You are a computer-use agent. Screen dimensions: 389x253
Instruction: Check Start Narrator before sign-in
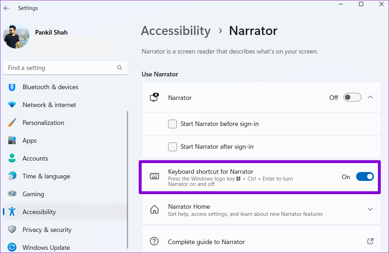[x=172, y=124]
